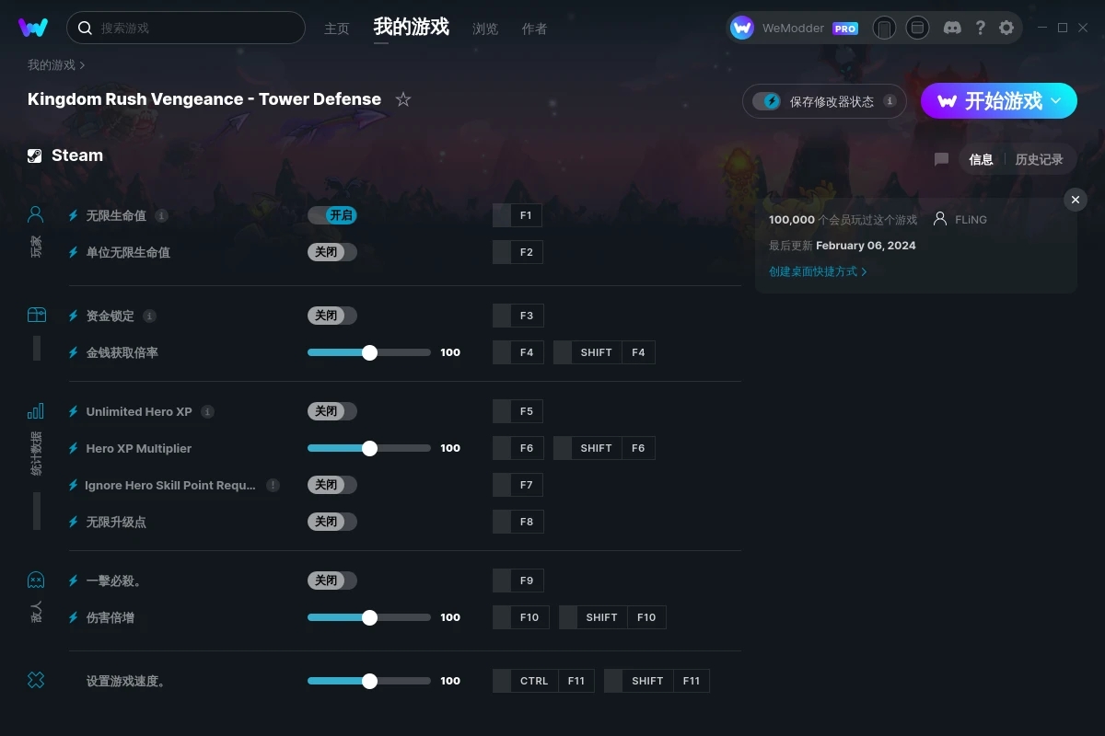Click the info icon next to 资金锁定
Screen dimensions: 1105x736
tap(149, 316)
